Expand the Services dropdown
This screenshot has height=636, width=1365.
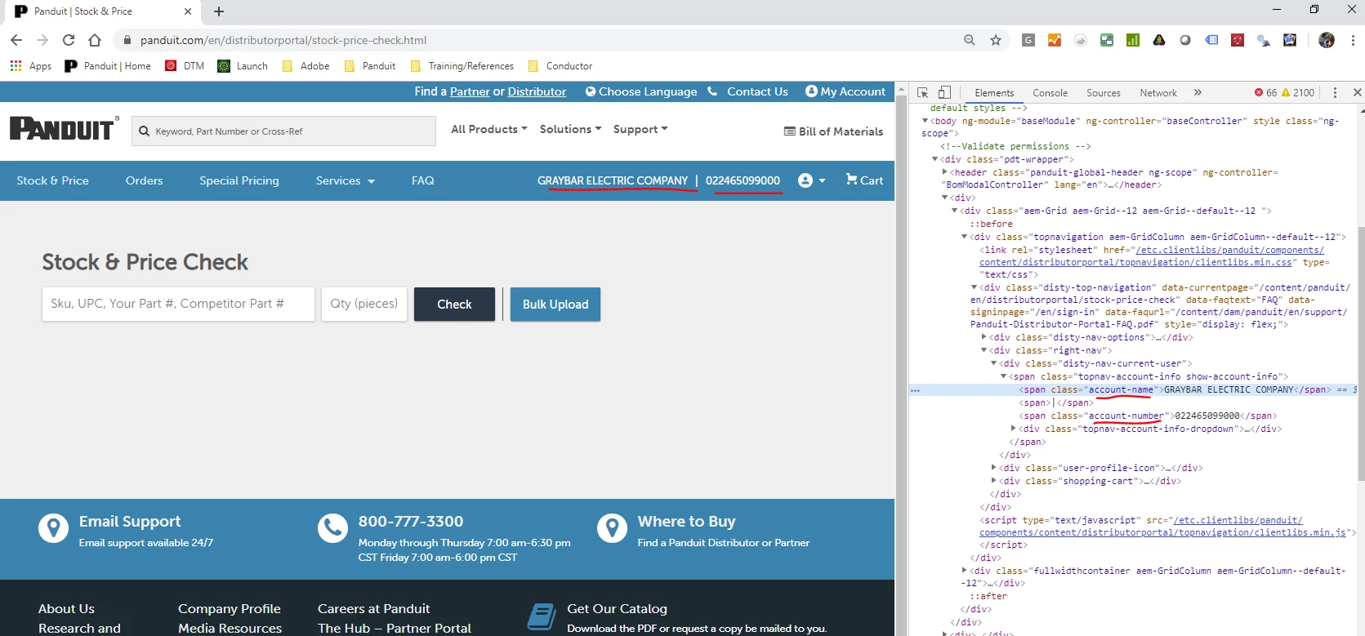tap(346, 180)
